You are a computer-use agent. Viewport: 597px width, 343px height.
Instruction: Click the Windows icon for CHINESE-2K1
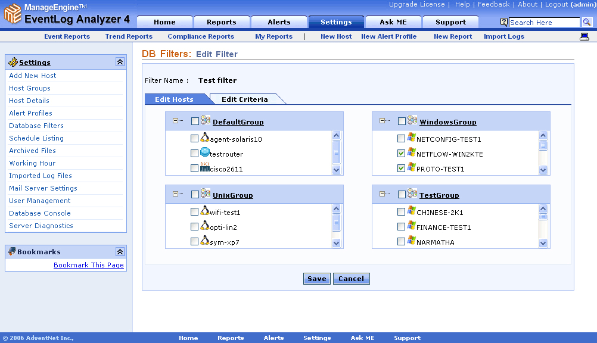coord(411,210)
